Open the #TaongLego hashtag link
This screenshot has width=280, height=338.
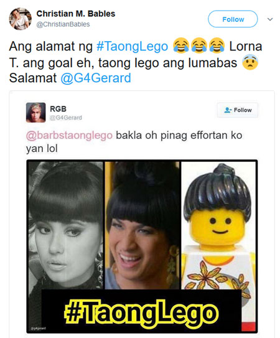pos(132,46)
